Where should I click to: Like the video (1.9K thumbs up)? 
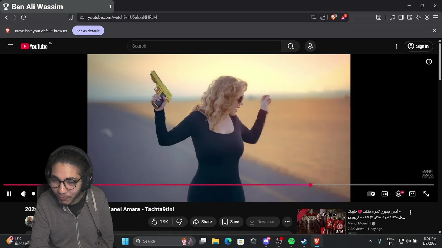(x=160, y=222)
